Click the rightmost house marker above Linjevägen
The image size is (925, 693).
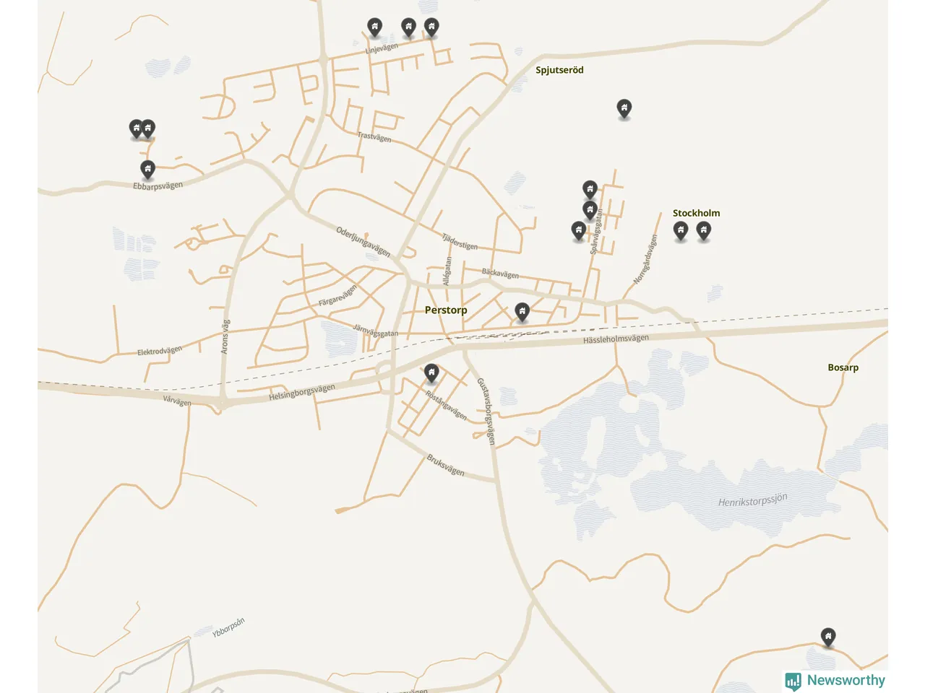431,27
